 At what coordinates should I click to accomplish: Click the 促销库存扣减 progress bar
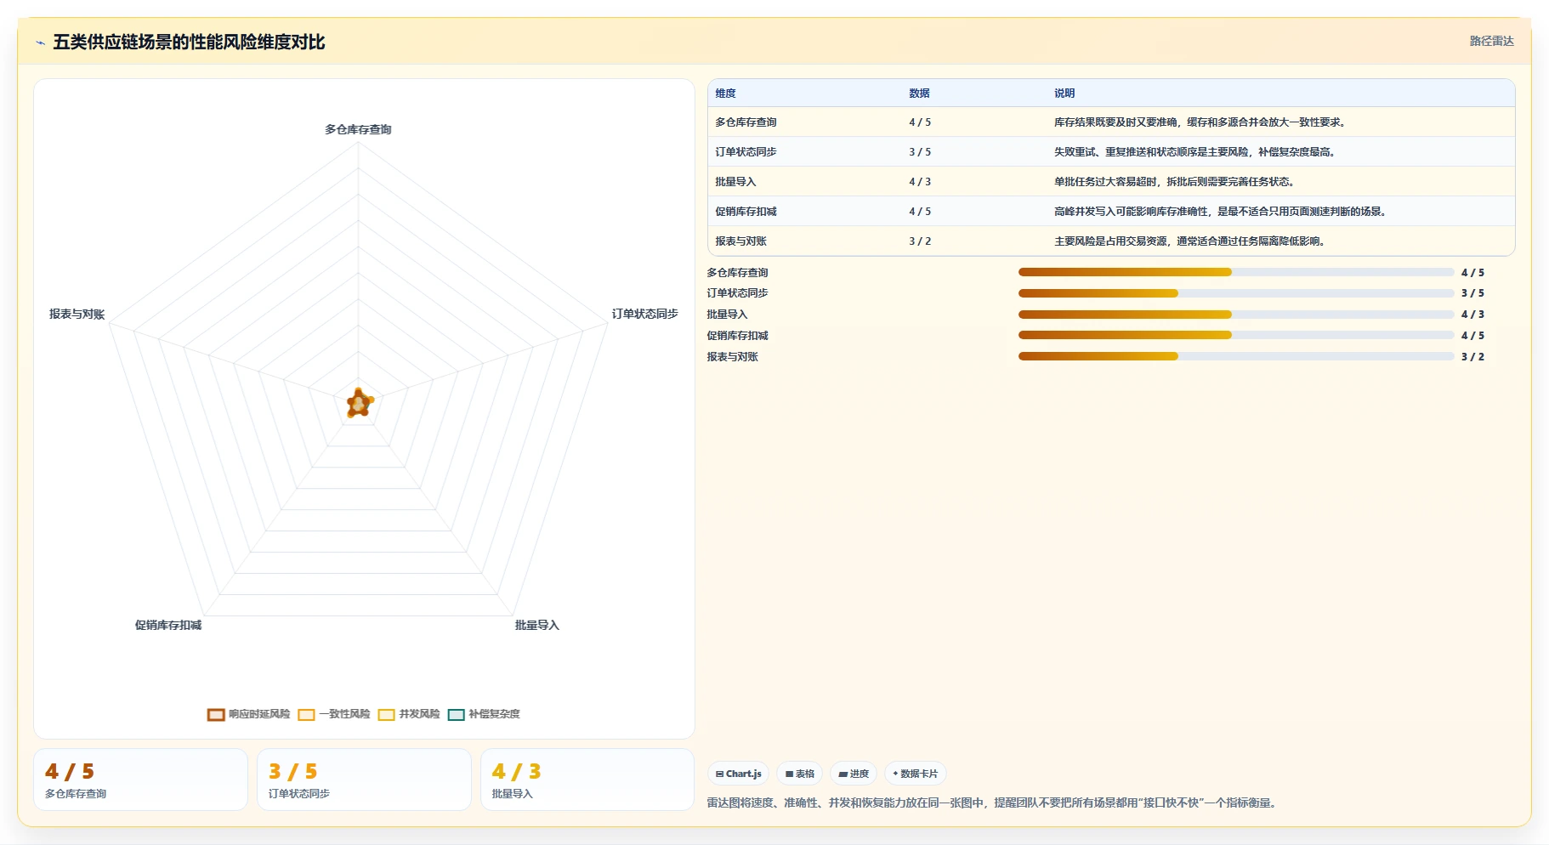[1236, 336]
